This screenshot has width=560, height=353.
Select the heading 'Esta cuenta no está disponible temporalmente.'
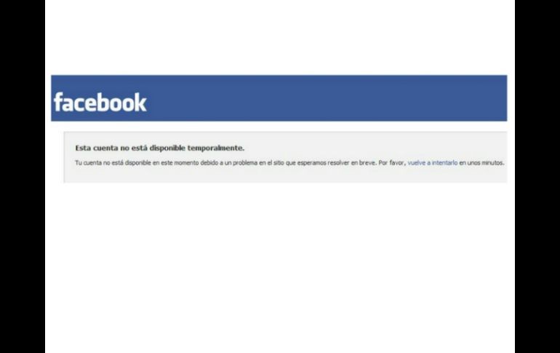click(x=160, y=148)
